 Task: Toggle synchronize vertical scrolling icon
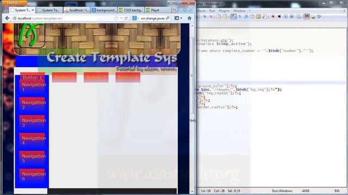coord(219,17)
